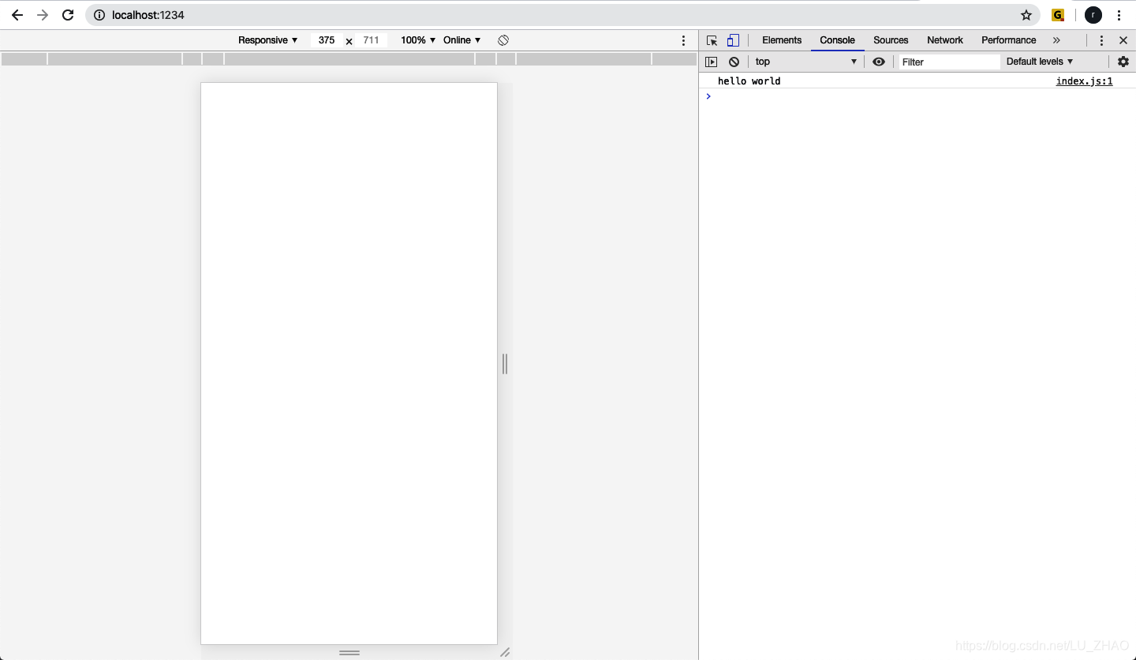Switch to the Network tab
Screen dimensions: 1136x660
pyautogui.click(x=945, y=40)
